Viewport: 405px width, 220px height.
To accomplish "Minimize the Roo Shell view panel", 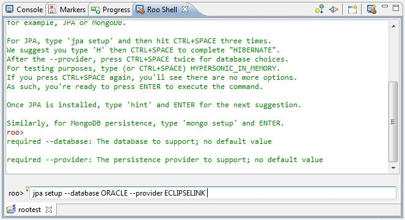I will click(385, 7).
